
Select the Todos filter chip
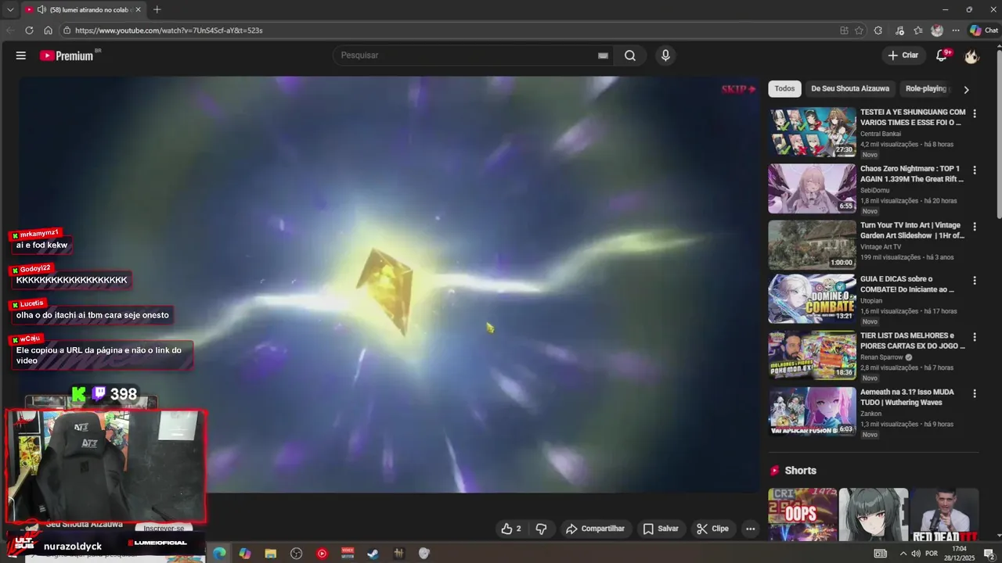click(x=784, y=88)
